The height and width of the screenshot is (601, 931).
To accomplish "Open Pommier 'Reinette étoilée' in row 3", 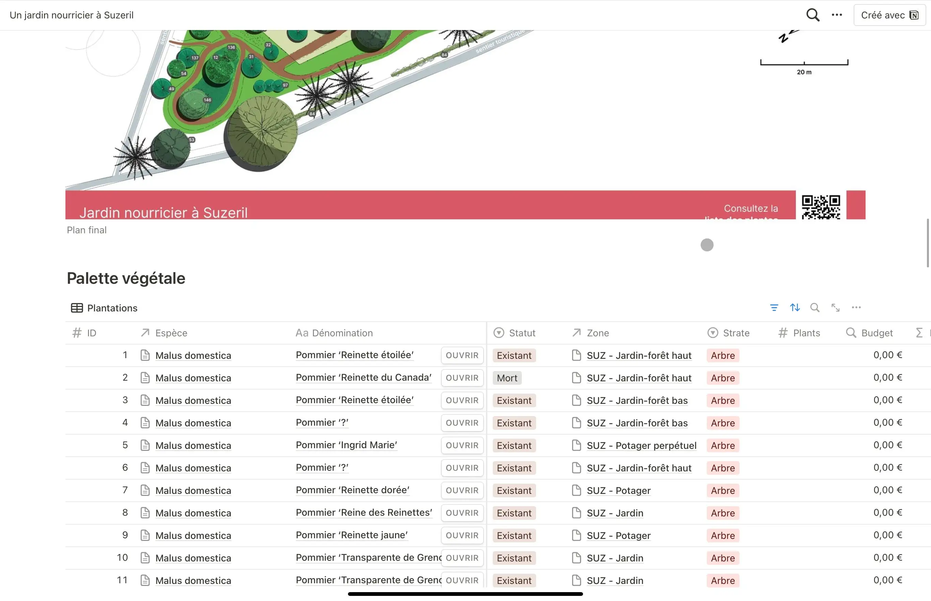I will tap(354, 400).
